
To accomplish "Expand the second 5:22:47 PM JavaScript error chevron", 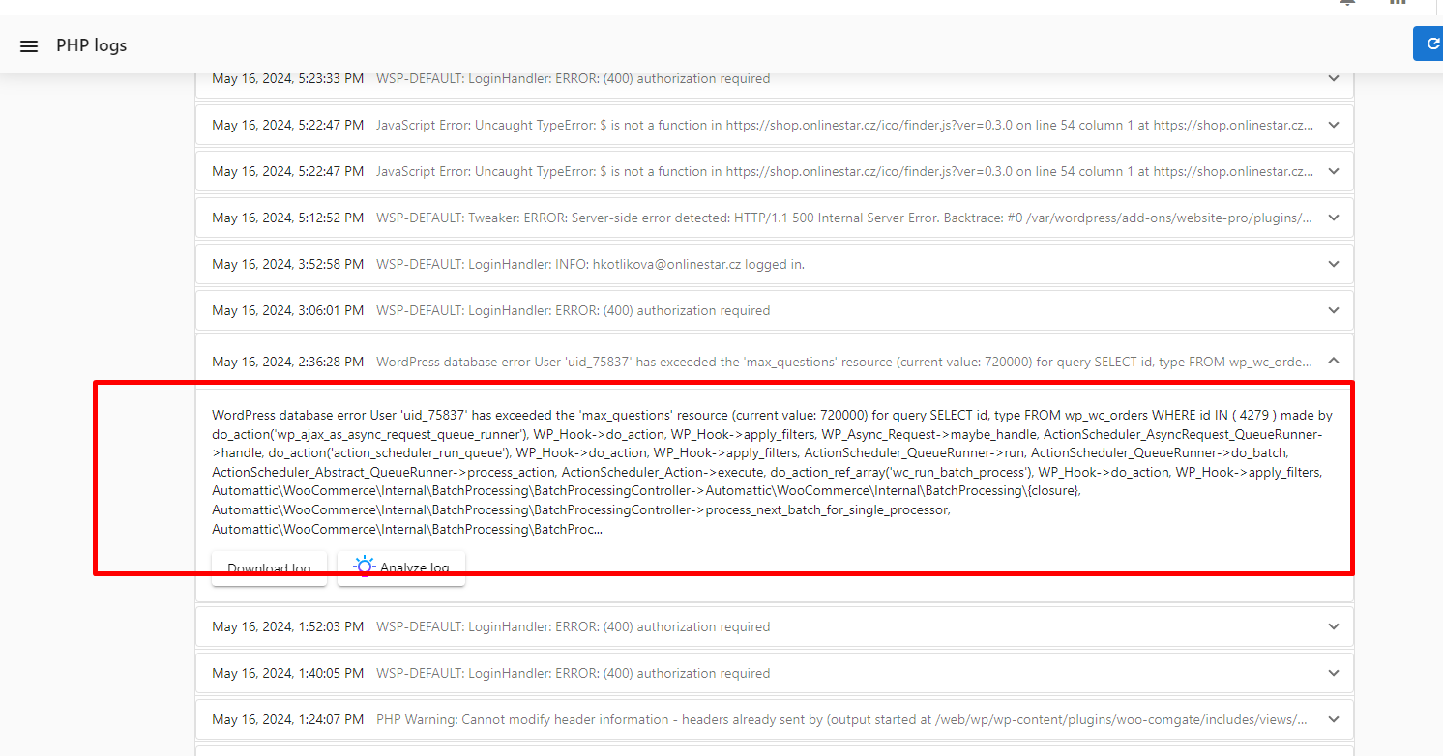I will pyautogui.click(x=1334, y=171).
